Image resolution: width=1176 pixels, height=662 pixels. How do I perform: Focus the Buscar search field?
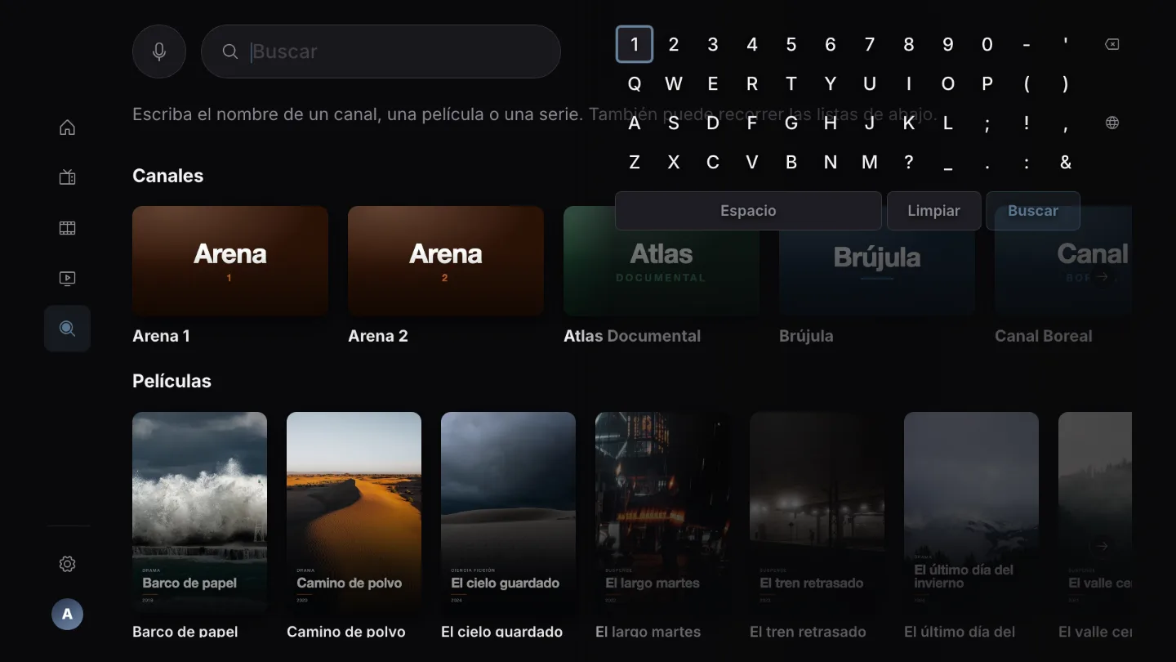click(381, 51)
